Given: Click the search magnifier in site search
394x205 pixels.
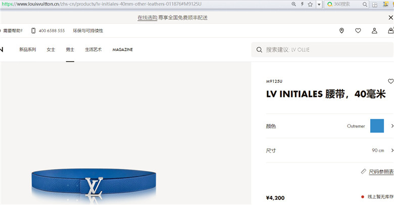Looking at the screenshot, I should click(x=259, y=50).
